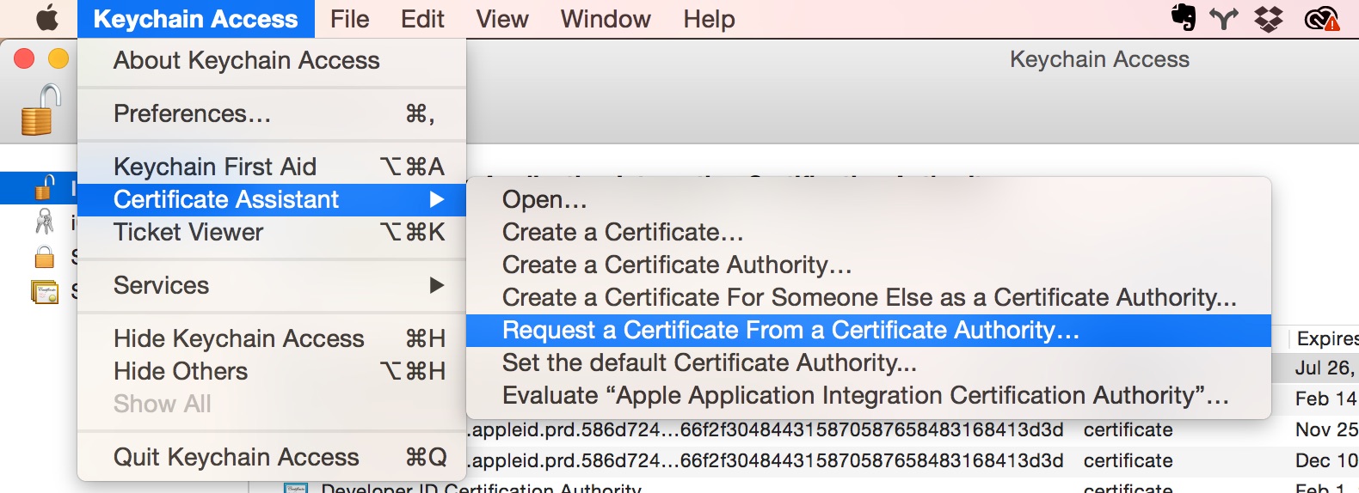Image resolution: width=1359 pixels, height=493 pixels.
Task: Choose Request a Certificate From a Certificate Authority…
Action: pyautogui.click(x=869, y=331)
